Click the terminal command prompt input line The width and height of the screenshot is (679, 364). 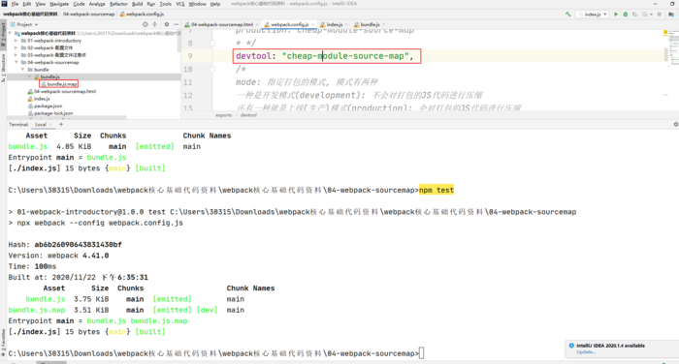(x=216, y=353)
